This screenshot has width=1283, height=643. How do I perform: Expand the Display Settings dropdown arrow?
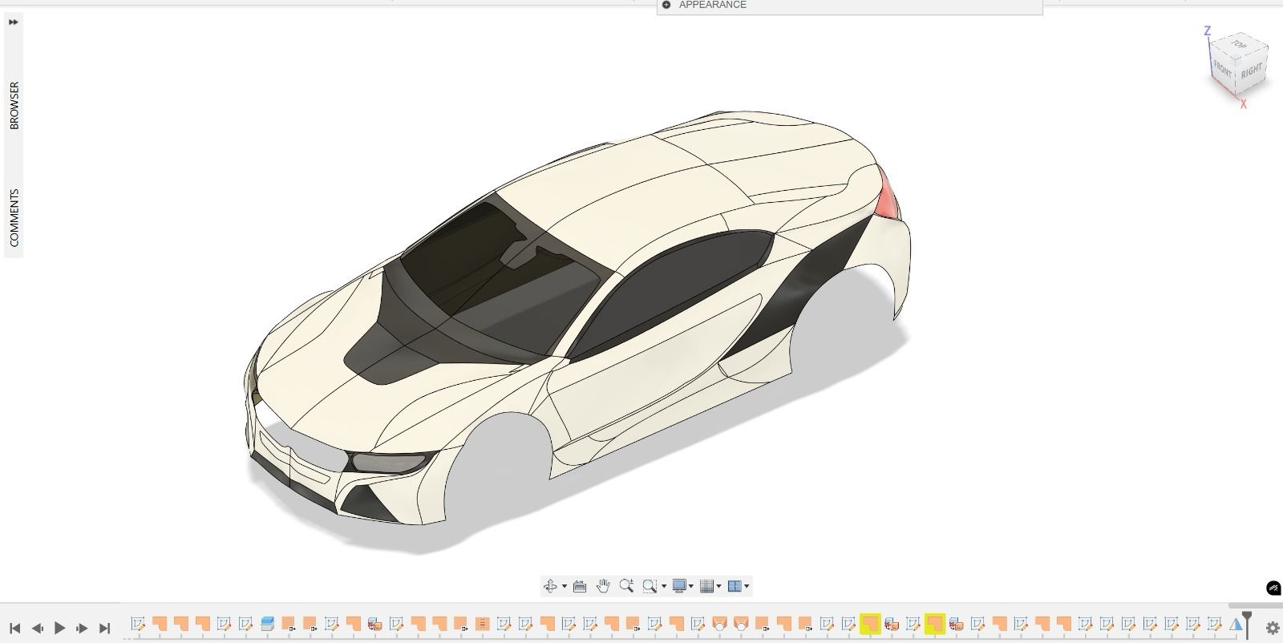coord(690,586)
